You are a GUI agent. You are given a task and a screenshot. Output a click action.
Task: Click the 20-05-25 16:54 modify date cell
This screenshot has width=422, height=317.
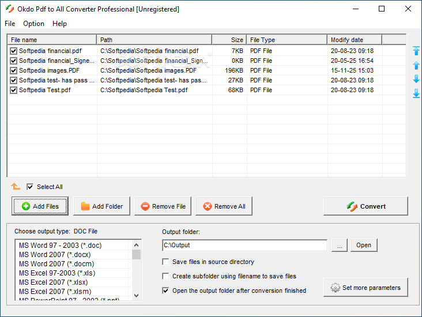point(355,61)
